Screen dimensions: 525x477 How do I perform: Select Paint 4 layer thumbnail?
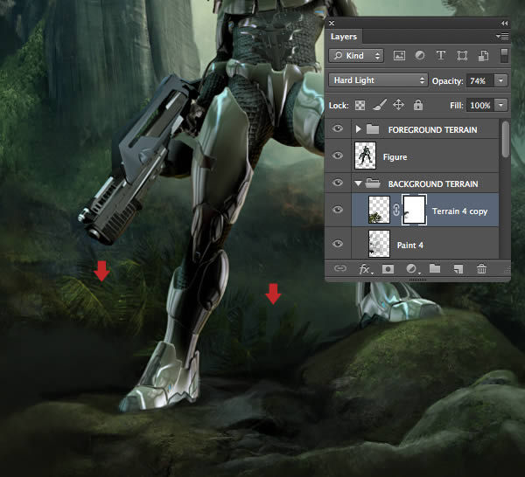(379, 244)
